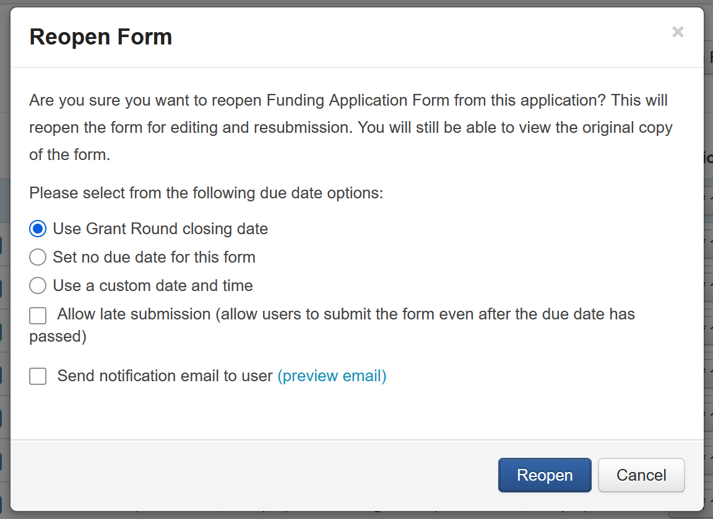Click the 'Use a custom date and time' label
The width and height of the screenshot is (713, 519).
coord(153,285)
